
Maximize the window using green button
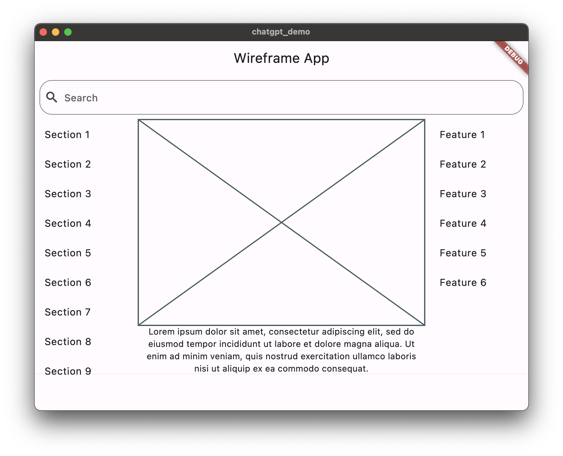pyautogui.click(x=68, y=32)
